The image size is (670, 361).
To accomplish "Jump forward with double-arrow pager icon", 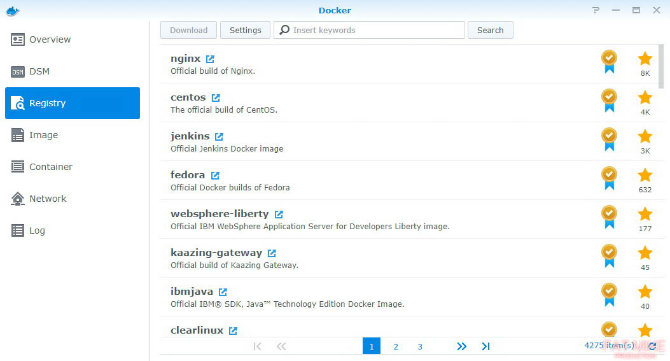I will pyautogui.click(x=461, y=346).
